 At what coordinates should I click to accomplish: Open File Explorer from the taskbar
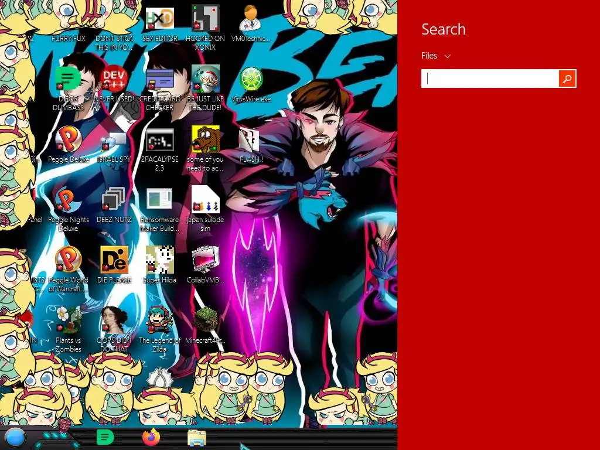[197, 438]
